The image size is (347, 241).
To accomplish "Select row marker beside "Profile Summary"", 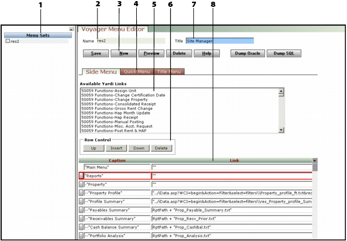I will pyautogui.click(x=81, y=202).
